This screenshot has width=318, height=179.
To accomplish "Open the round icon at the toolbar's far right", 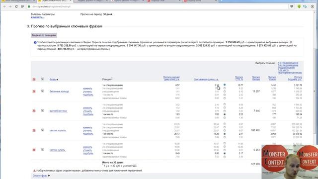I will click(313, 6).
